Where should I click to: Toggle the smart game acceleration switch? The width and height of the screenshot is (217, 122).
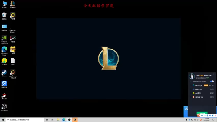(212, 81)
